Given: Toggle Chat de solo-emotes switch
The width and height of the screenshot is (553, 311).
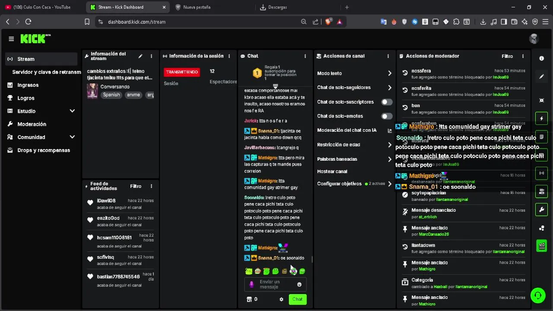Looking at the screenshot, I should 387,116.
